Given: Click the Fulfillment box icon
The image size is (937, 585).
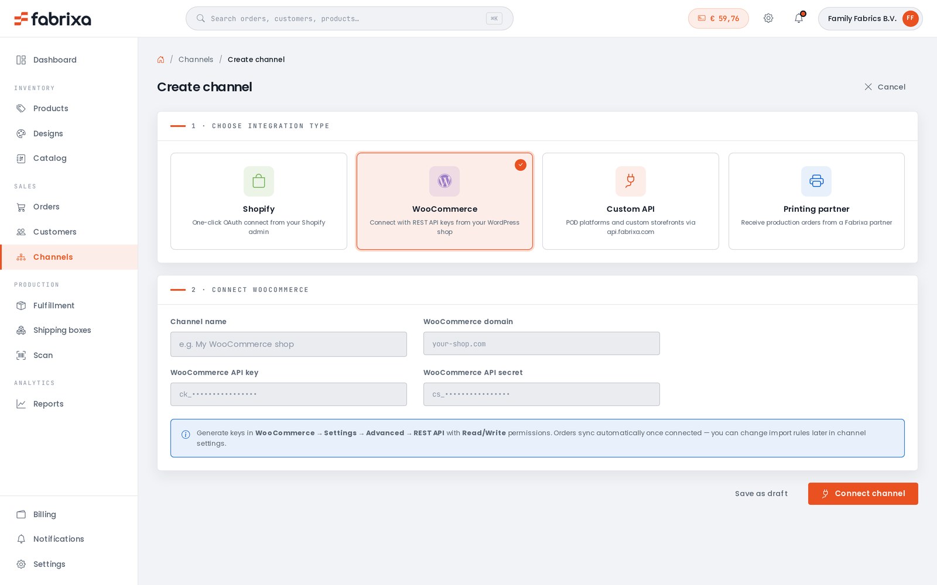Looking at the screenshot, I should coord(21,305).
